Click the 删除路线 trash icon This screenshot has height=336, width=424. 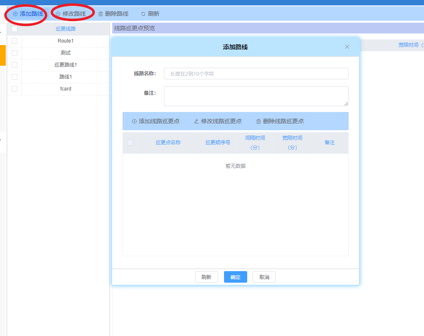101,14
